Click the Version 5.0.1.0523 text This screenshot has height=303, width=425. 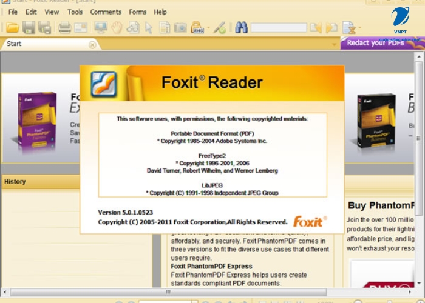click(x=126, y=212)
